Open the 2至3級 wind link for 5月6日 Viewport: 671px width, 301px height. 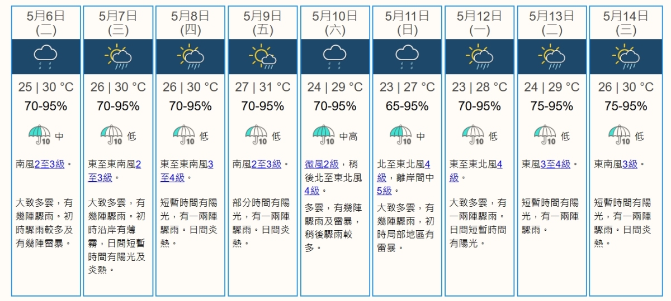(49, 164)
